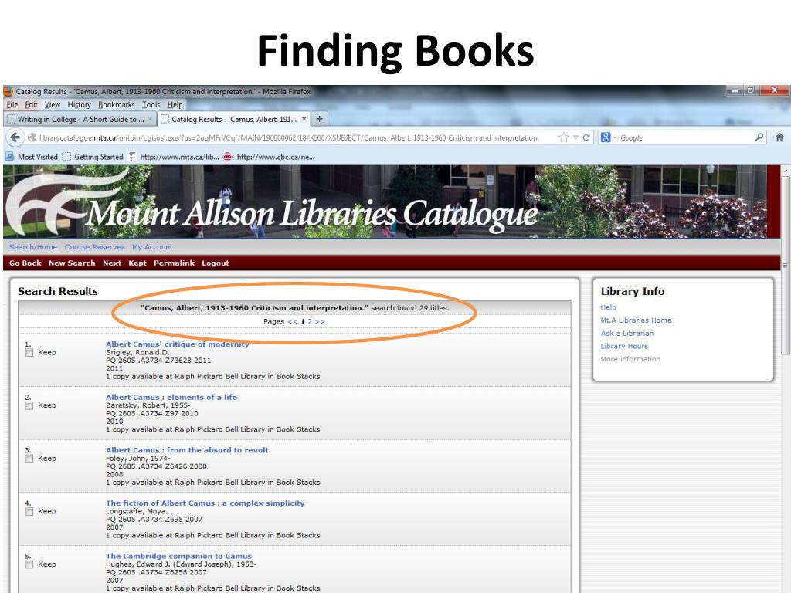Screen dimensions: 791x593
Task: Open Albert Camus : elements of a life
Action: 171,397
